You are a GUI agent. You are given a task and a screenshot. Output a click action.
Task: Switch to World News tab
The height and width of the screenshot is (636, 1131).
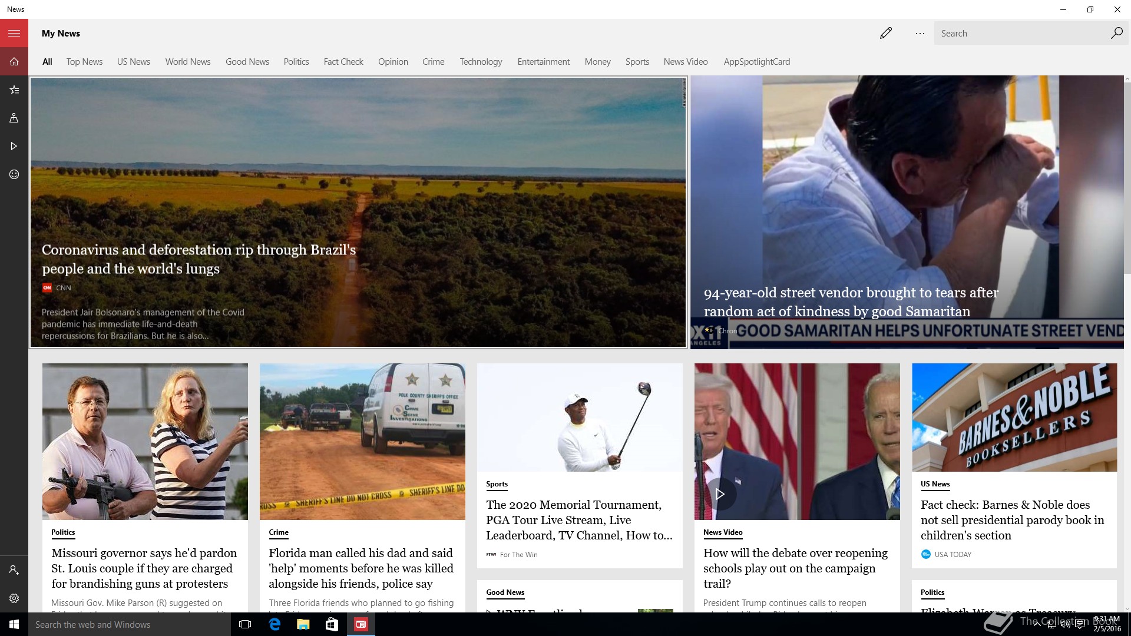(188, 62)
